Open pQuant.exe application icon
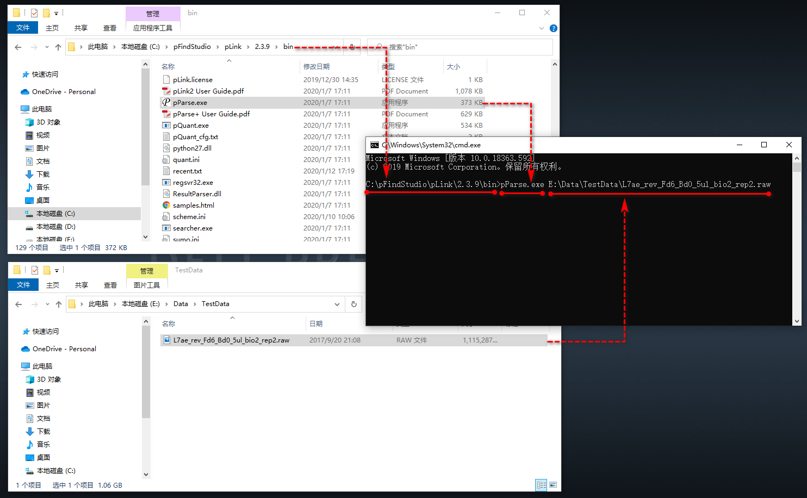807x498 pixels. click(x=166, y=125)
